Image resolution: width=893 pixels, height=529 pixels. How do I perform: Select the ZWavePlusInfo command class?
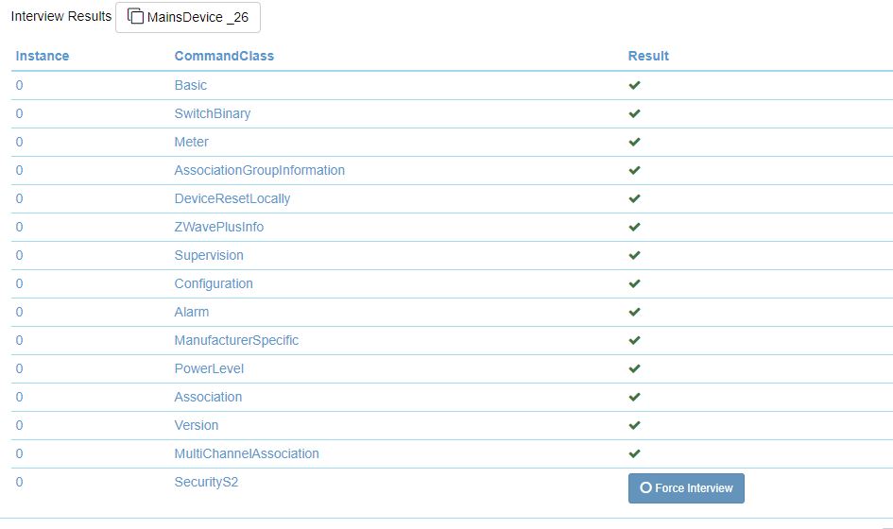tap(218, 227)
